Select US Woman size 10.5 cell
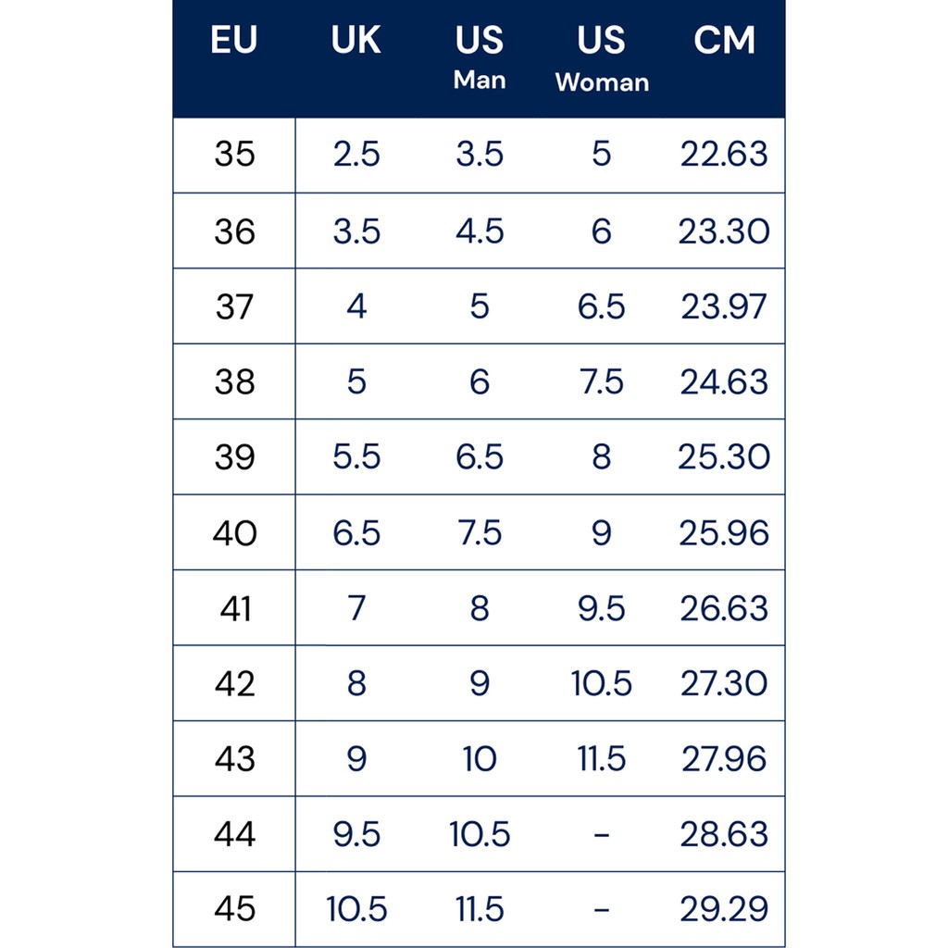 coord(602,683)
